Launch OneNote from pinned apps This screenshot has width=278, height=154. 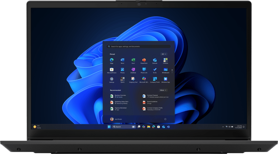[133, 70]
